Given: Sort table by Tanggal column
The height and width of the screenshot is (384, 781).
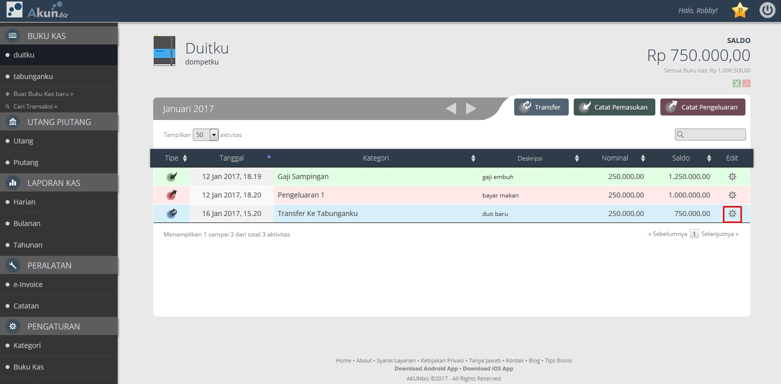Looking at the screenshot, I should [x=232, y=158].
